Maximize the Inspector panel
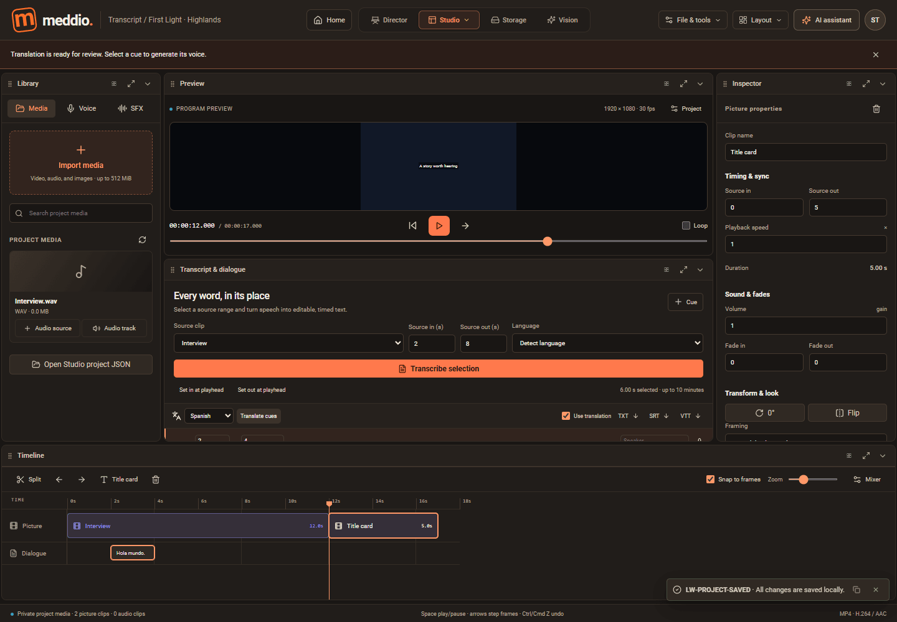The image size is (897, 622). (x=866, y=83)
